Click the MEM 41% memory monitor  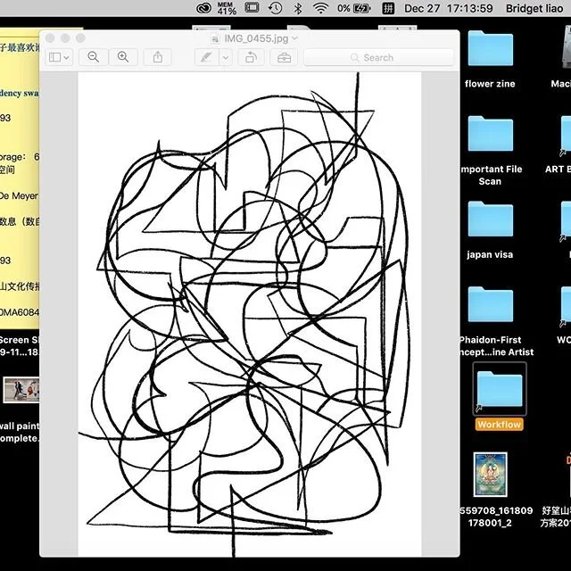[227, 8]
